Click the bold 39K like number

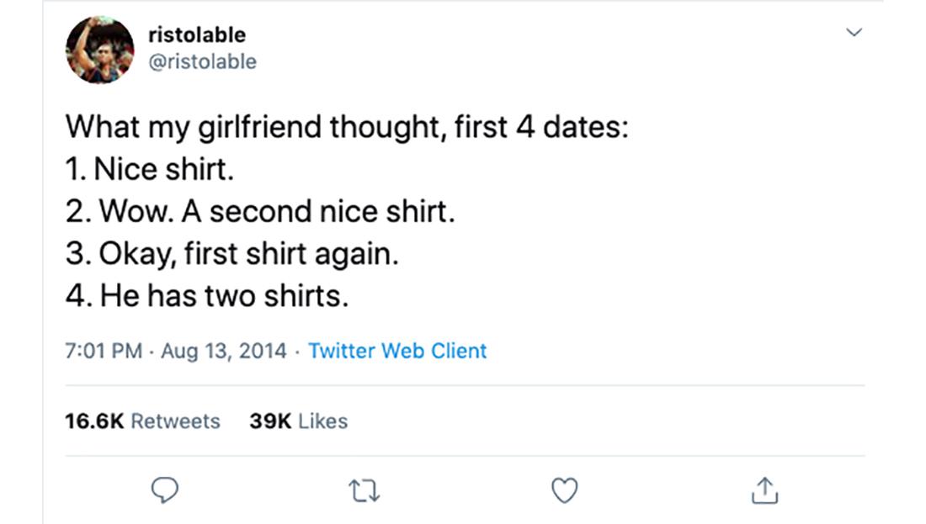[270, 421]
